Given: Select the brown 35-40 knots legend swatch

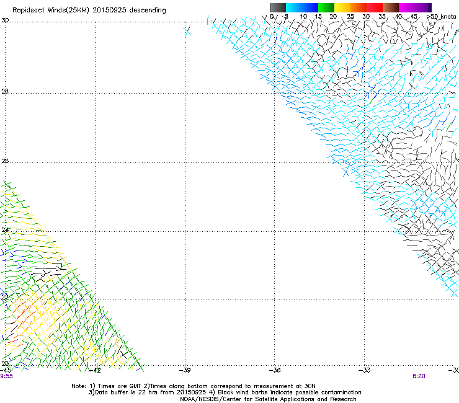Looking at the screenshot, I should click(391, 7).
